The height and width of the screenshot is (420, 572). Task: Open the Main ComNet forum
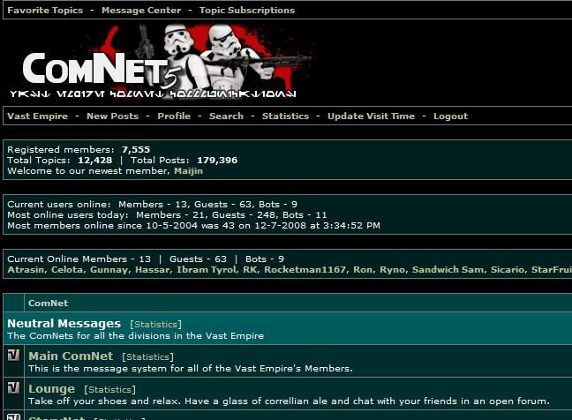tap(71, 356)
